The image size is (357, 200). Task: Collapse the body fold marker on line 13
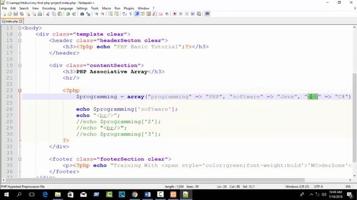(20, 28)
